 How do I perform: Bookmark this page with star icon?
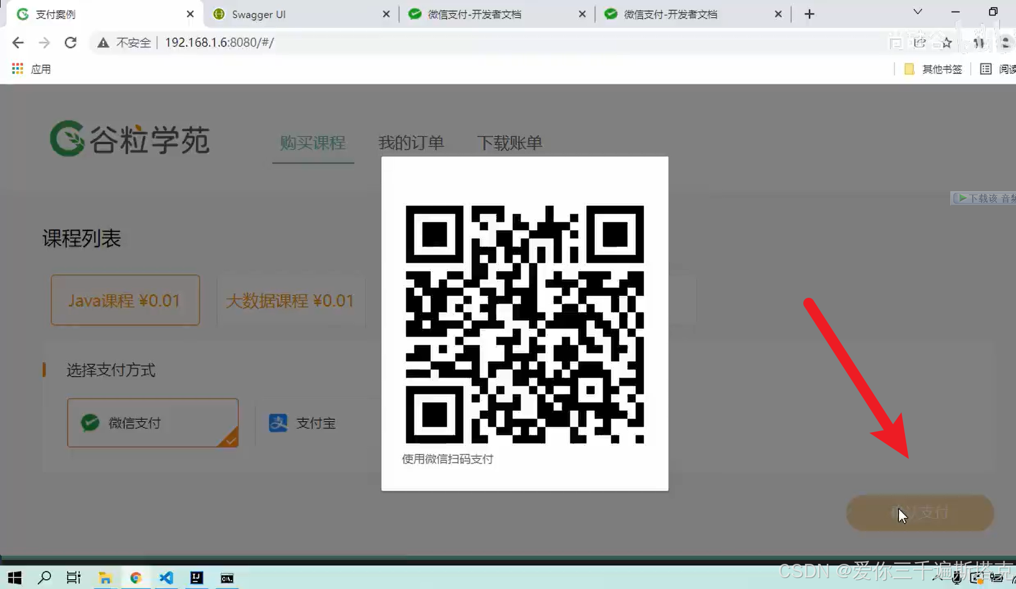947,43
